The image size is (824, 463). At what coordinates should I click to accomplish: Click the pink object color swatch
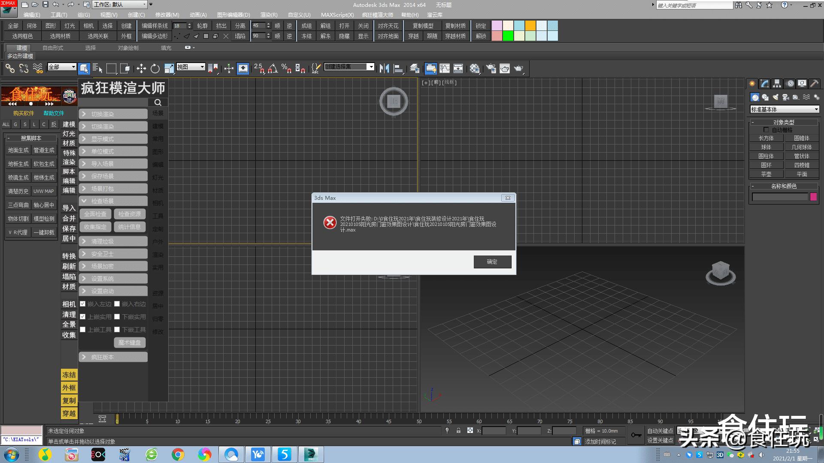(x=813, y=197)
